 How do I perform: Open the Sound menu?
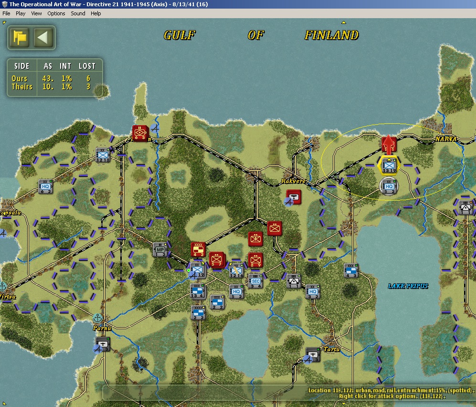tap(78, 13)
